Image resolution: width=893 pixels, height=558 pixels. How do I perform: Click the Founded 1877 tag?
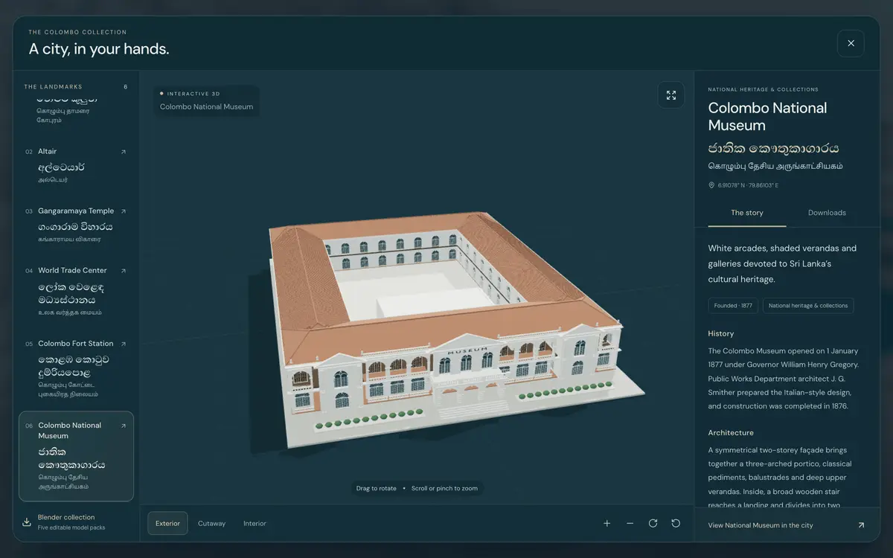point(733,306)
